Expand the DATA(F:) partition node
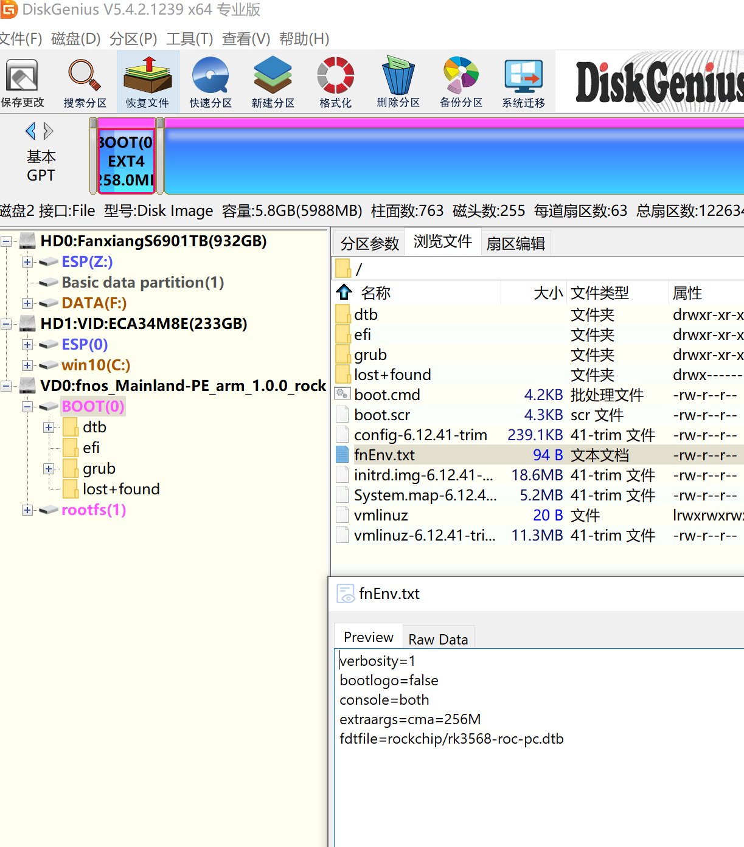The width and height of the screenshot is (744, 847). click(27, 303)
